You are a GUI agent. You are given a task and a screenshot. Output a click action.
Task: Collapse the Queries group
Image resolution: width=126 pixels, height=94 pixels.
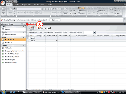tap(24, 32)
